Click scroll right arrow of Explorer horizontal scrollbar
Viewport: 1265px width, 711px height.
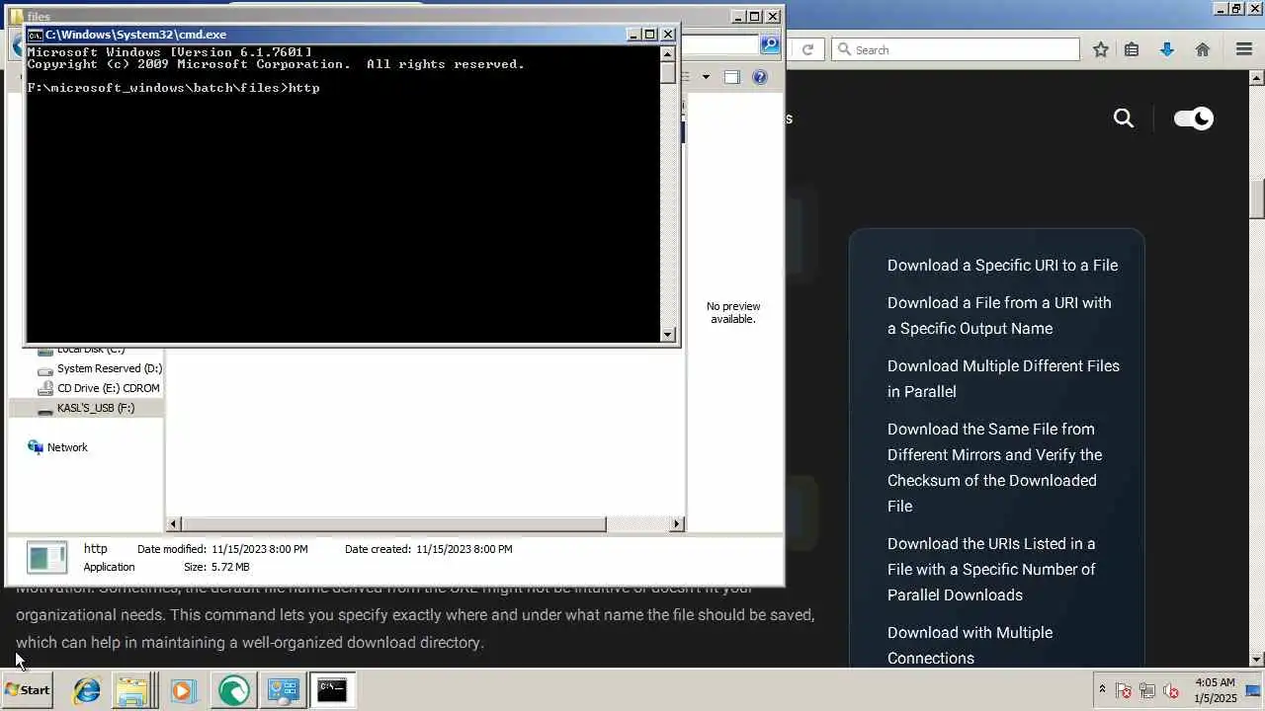pyautogui.click(x=677, y=524)
